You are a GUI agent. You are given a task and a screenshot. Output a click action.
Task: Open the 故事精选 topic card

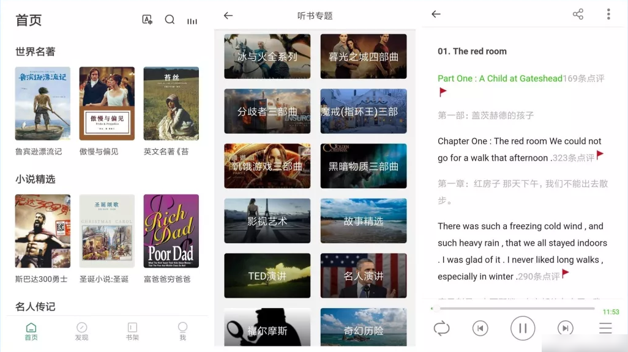pyautogui.click(x=363, y=221)
